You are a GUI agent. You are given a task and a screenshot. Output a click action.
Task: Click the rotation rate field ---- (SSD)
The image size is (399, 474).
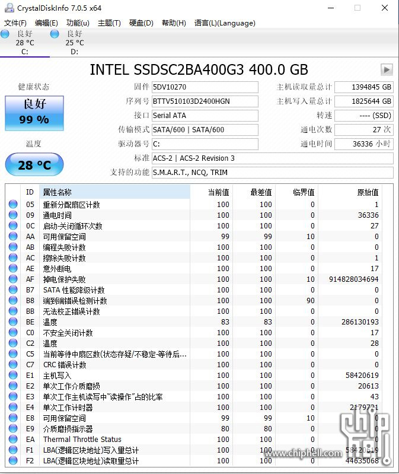(364, 116)
